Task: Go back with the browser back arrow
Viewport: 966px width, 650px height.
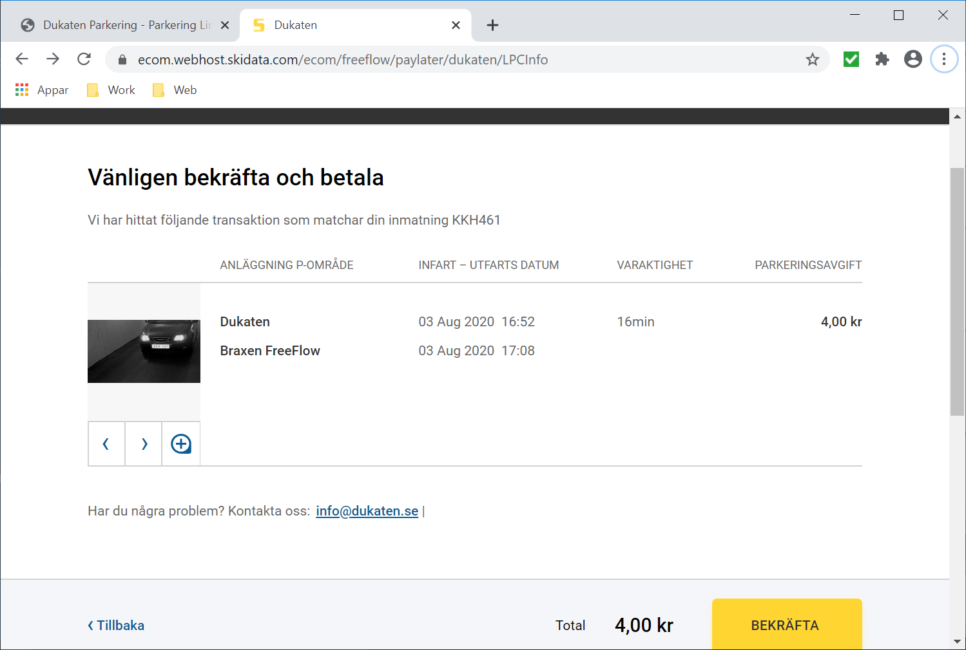Action: tap(22, 59)
